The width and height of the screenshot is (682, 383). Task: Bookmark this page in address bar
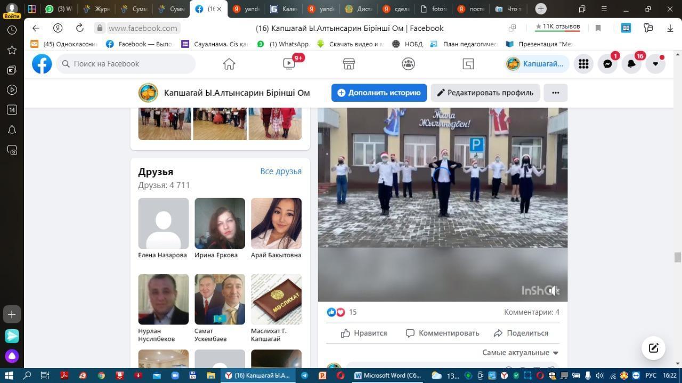point(598,28)
